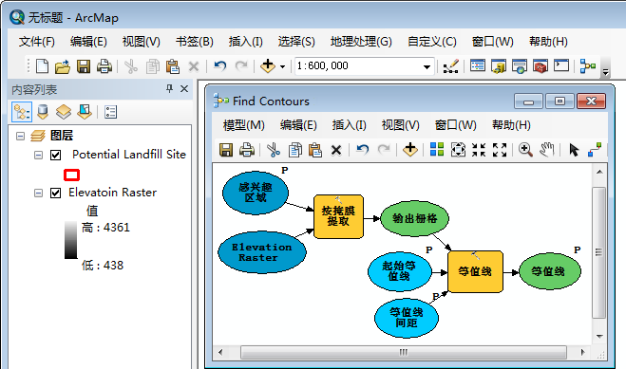Collapse the Elevatoin Raster legend
Viewport: 626px width, 369px height.
click(38, 194)
